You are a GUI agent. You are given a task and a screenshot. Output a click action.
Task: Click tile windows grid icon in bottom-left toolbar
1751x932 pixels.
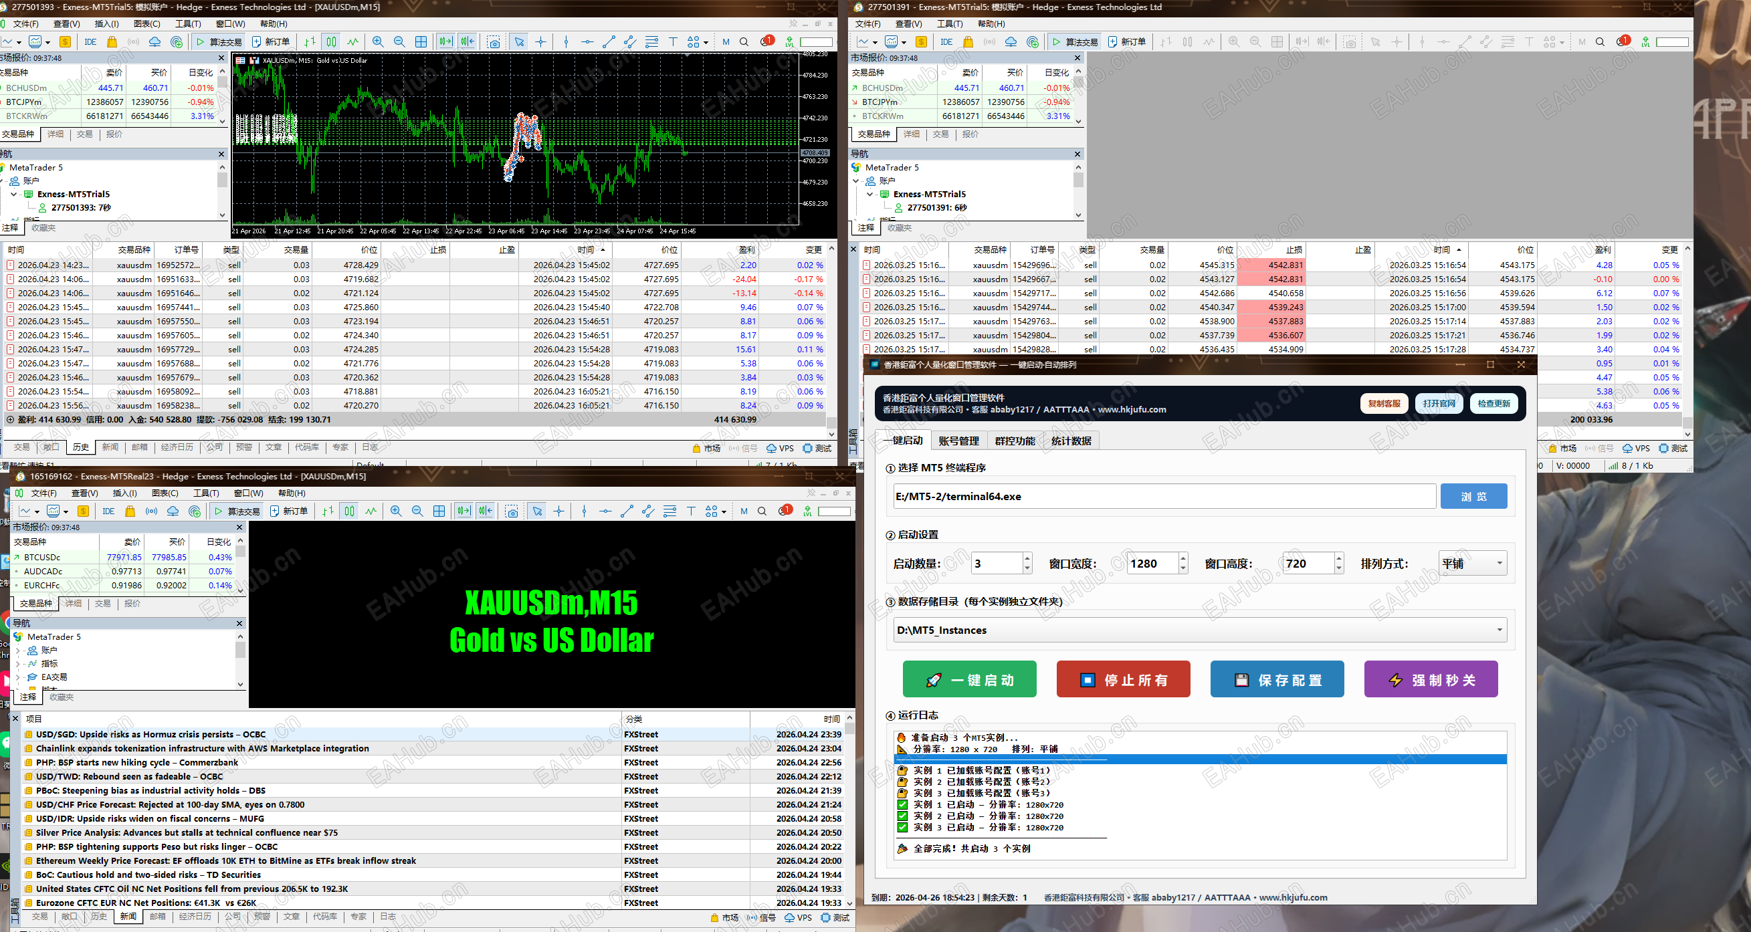(439, 511)
